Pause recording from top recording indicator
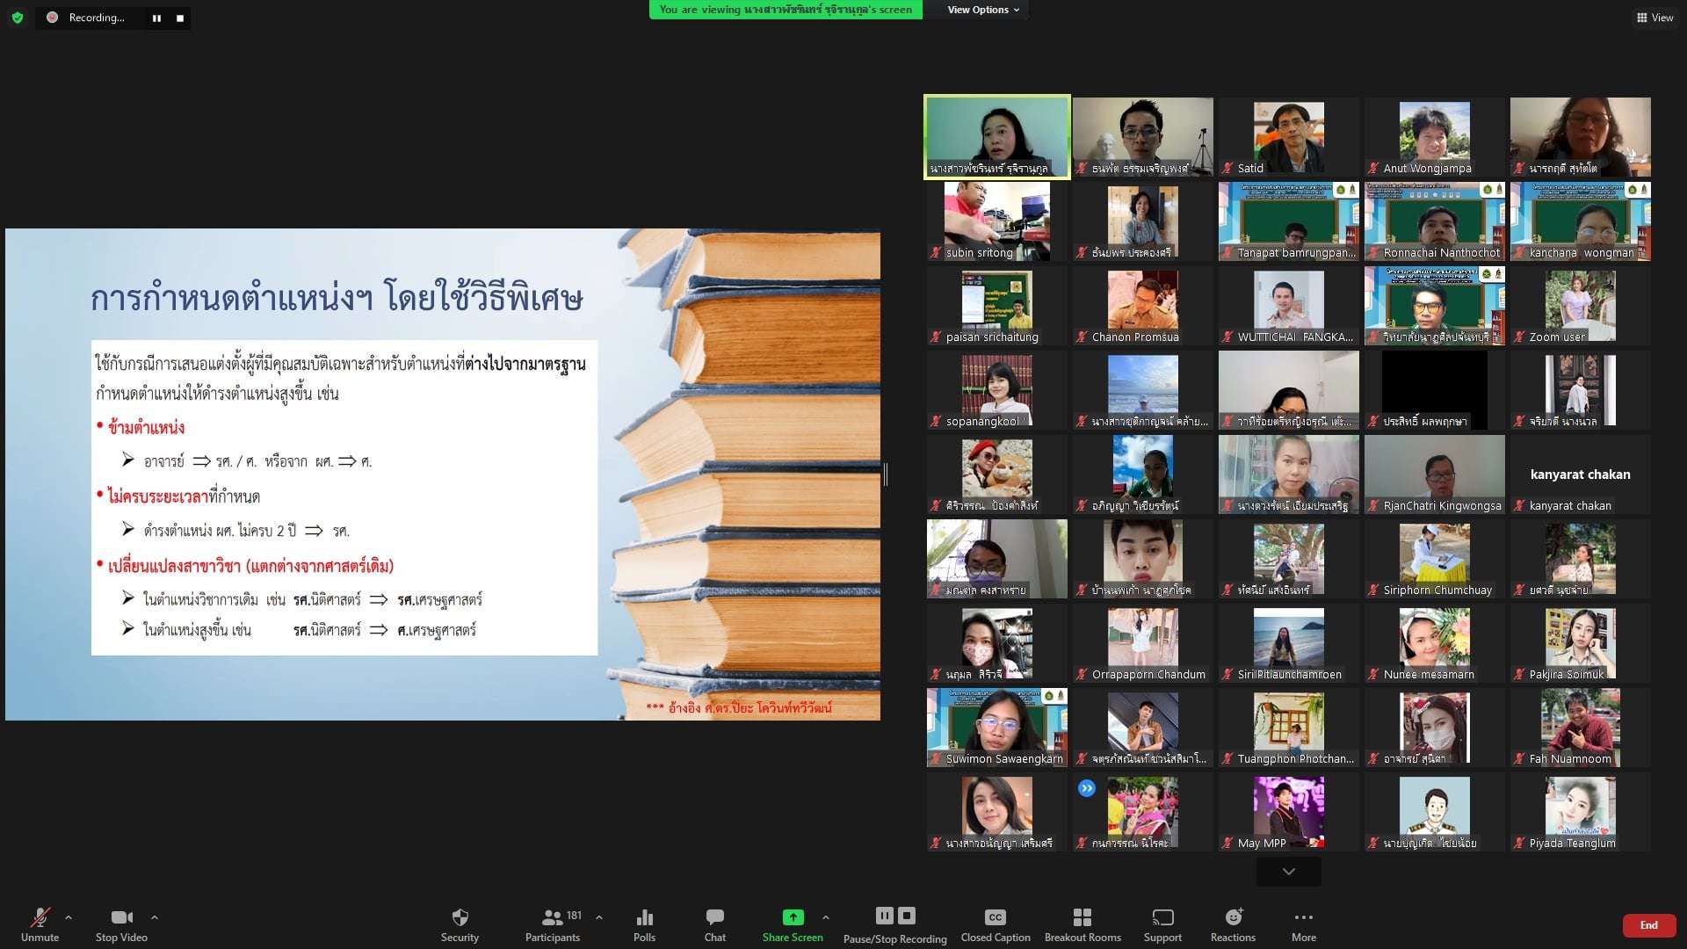The width and height of the screenshot is (1687, 949). pyautogui.click(x=156, y=18)
